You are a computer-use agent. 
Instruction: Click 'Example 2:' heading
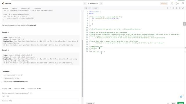click(5, 50)
